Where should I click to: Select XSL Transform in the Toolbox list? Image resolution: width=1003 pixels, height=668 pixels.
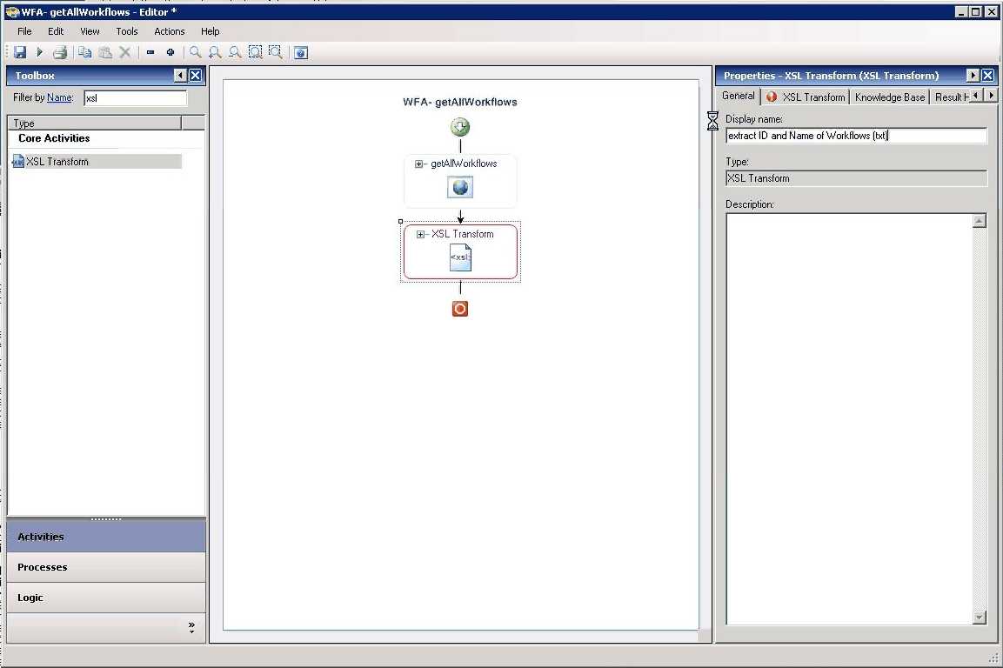(x=97, y=161)
